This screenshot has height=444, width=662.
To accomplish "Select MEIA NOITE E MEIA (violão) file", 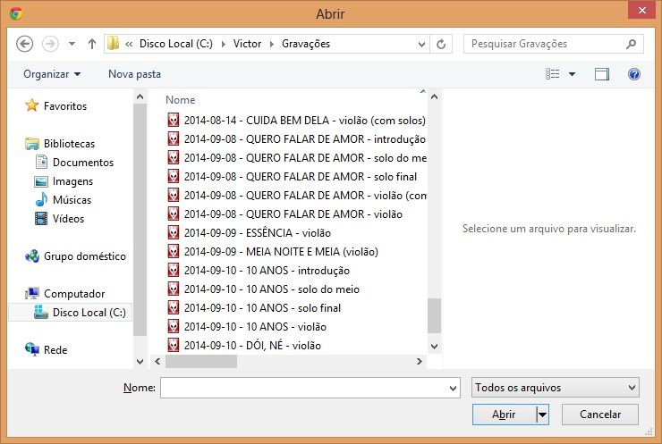I will (273, 252).
